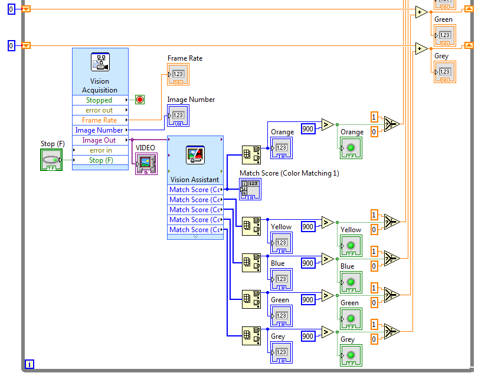Click the Grey Boolean LED indicator terminal
Image resolution: width=501 pixels, height=373 pixels.
(351, 355)
